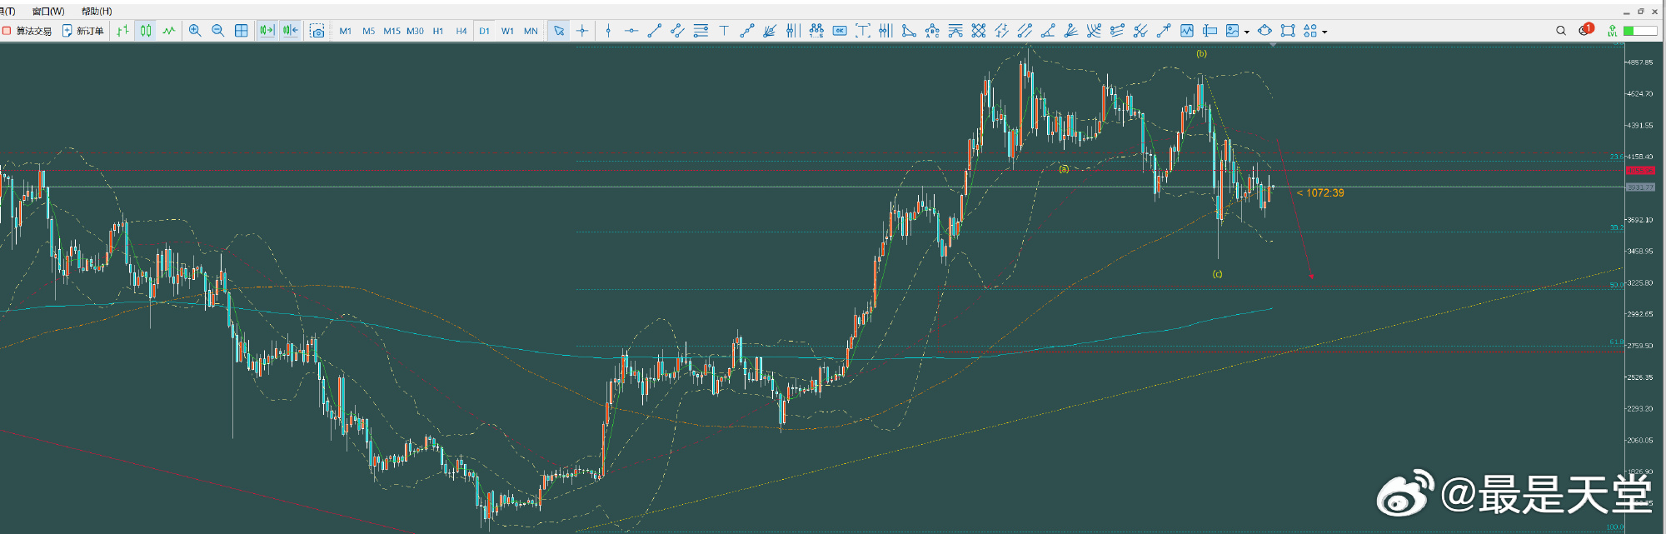1666x534 pixels.
Task: Click the '< 1072:39' chart label
Action: (1320, 192)
